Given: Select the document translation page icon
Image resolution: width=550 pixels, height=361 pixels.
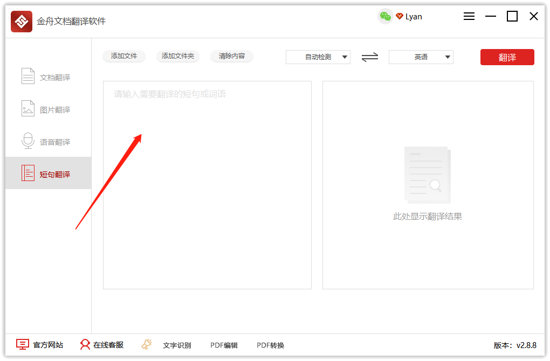Looking at the screenshot, I should coord(28,76).
